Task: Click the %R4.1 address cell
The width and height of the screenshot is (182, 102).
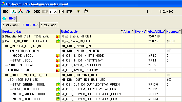Action: [156, 60]
